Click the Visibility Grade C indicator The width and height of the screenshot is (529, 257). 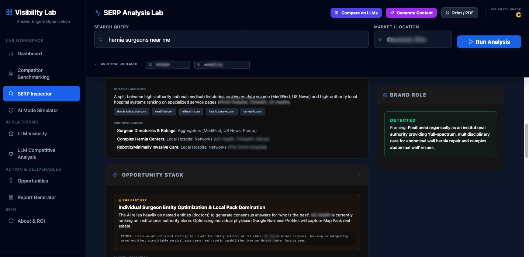click(x=518, y=15)
